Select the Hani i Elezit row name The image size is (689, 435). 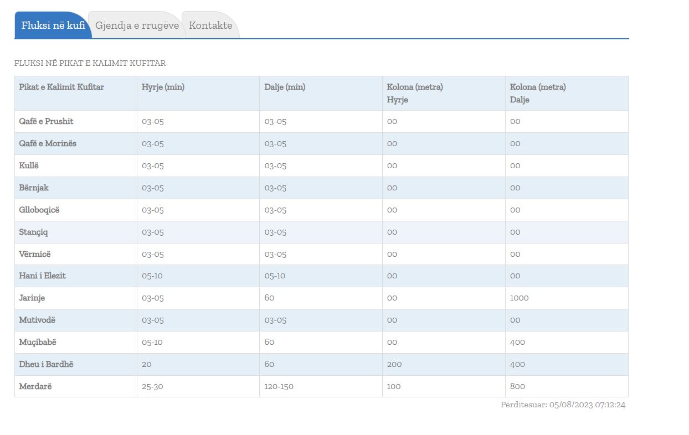click(x=42, y=276)
